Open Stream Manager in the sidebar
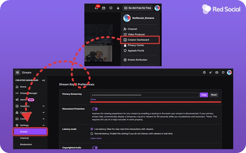 (x=28, y=93)
